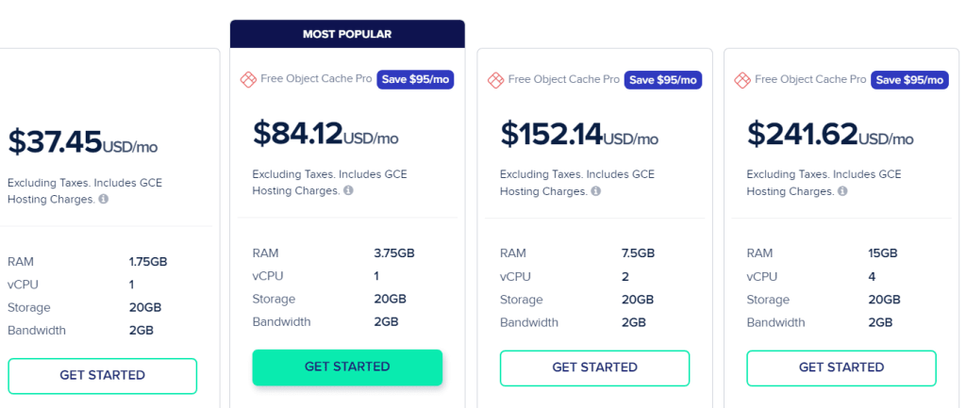Click the Most Popular banner

[x=347, y=34]
